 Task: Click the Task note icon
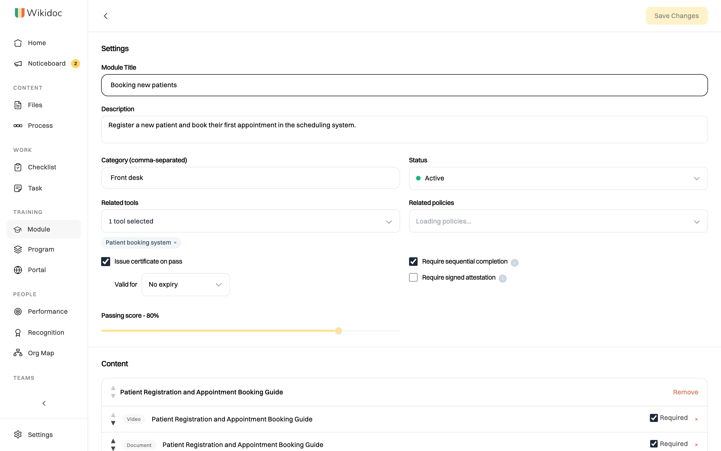(18, 188)
